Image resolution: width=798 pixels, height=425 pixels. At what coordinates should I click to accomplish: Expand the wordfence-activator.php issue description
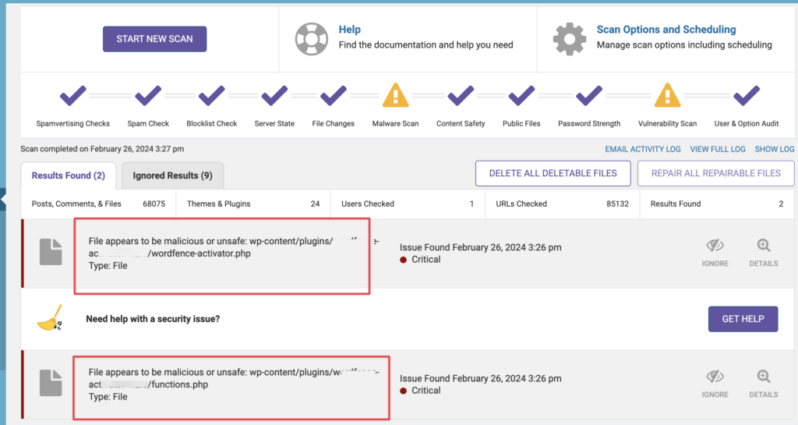[234, 253]
